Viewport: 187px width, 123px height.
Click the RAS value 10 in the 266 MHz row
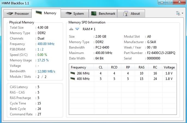click(x=141, y=73)
